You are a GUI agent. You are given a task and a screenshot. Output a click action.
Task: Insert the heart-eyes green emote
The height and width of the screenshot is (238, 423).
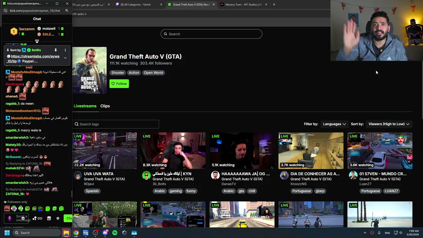click(27, 209)
